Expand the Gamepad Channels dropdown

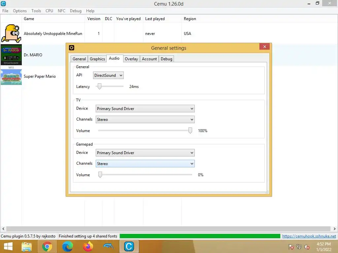(x=145, y=164)
